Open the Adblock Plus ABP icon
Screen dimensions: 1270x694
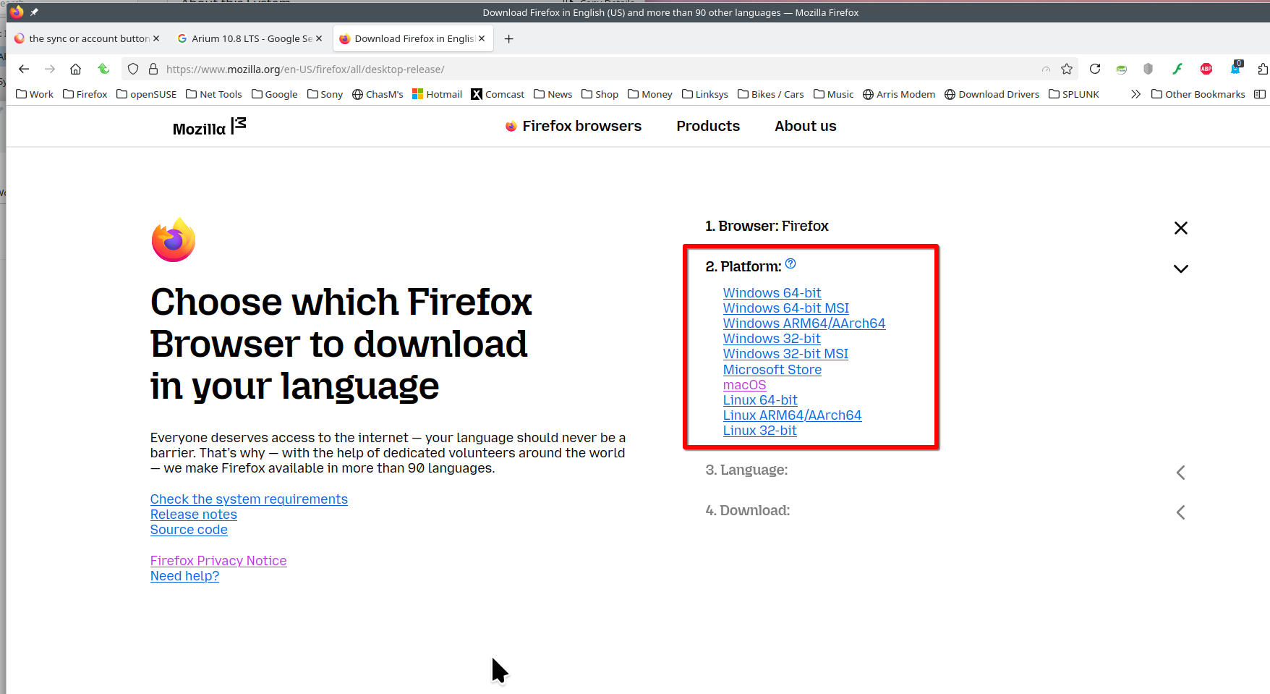[x=1206, y=69]
